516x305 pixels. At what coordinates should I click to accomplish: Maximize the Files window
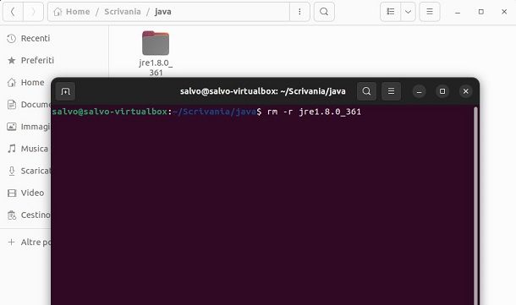[x=480, y=12]
